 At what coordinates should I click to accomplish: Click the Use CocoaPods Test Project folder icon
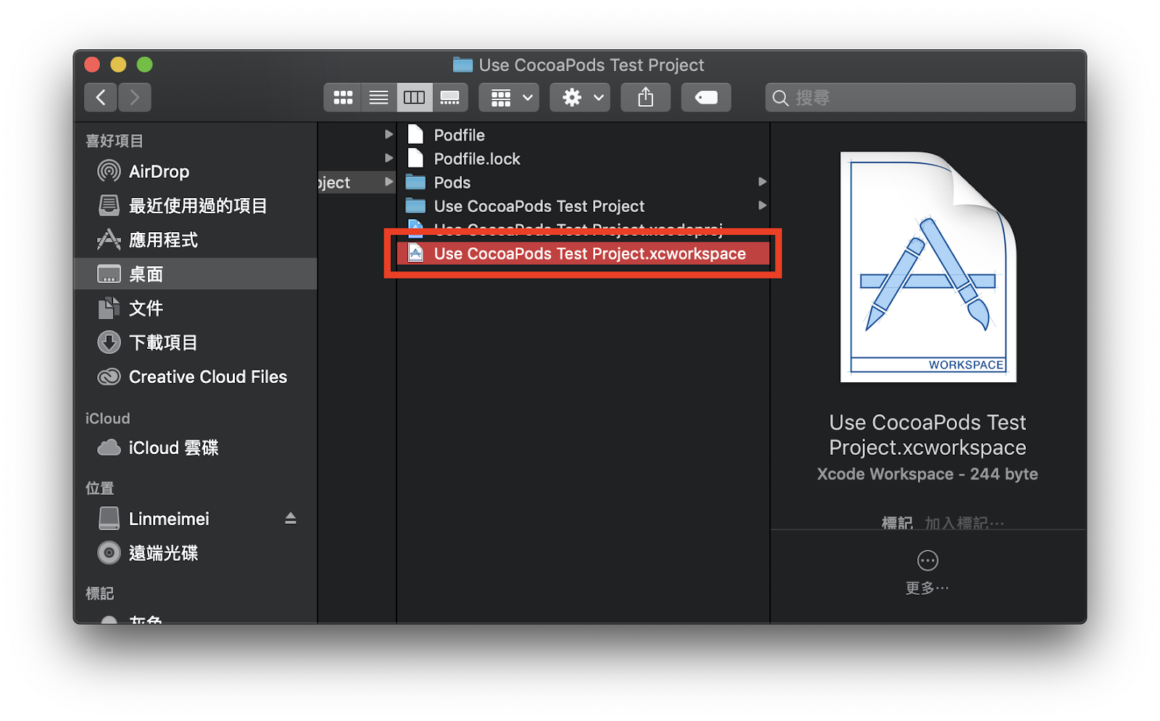click(415, 206)
